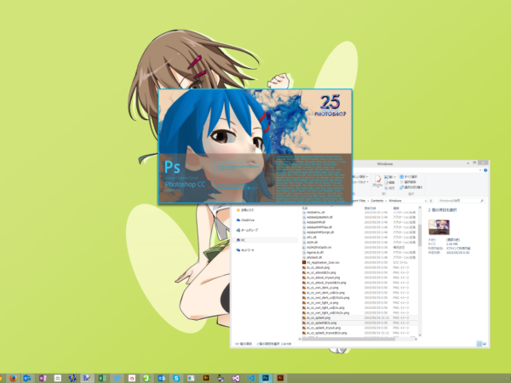Open the Twitter app on the taskbar
This screenshot has width=511, height=383.
(x=117, y=378)
